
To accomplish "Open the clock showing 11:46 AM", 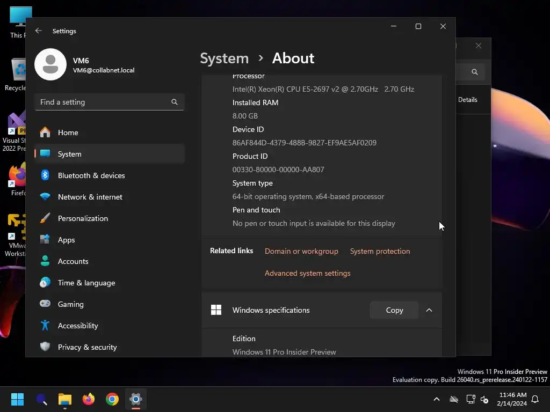I will pos(512,399).
